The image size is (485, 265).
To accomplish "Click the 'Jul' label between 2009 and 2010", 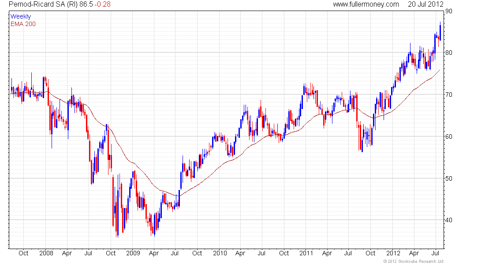I will pyautogui.click(x=175, y=253).
